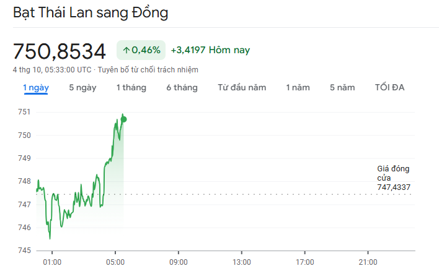Screen dimensions: 439x279
Task: Open the "1 tháng" chart range
Action: [131, 88]
